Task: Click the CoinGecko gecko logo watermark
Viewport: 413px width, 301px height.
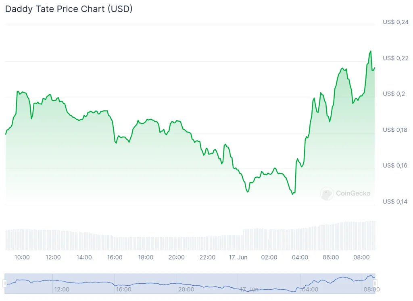Action: (x=327, y=194)
